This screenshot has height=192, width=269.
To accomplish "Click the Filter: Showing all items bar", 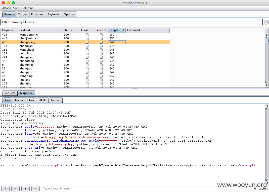I will [x=131, y=22].
